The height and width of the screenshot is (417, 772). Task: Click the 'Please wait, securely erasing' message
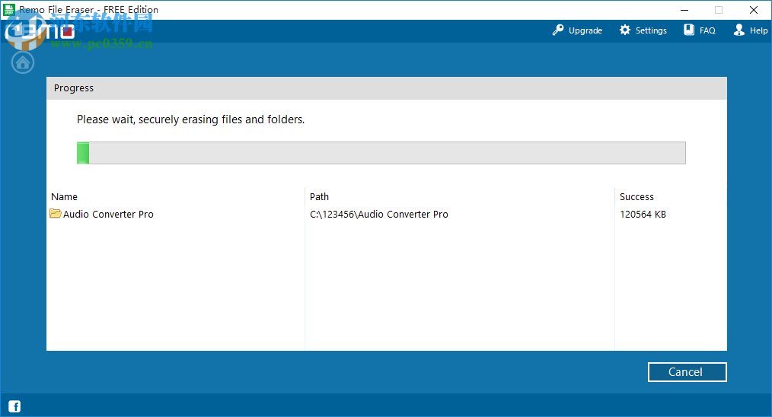pos(190,119)
